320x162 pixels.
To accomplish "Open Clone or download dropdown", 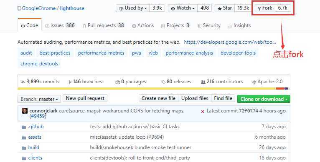I will coord(264,99).
